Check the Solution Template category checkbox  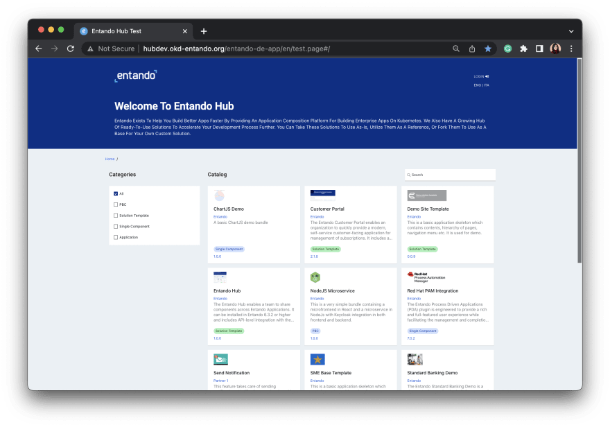click(116, 216)
